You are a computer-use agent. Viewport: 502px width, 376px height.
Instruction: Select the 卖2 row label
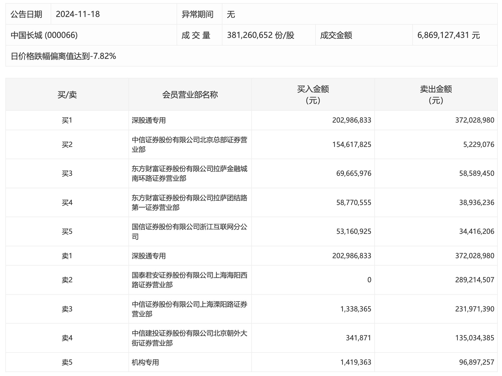tap(67, 280)
